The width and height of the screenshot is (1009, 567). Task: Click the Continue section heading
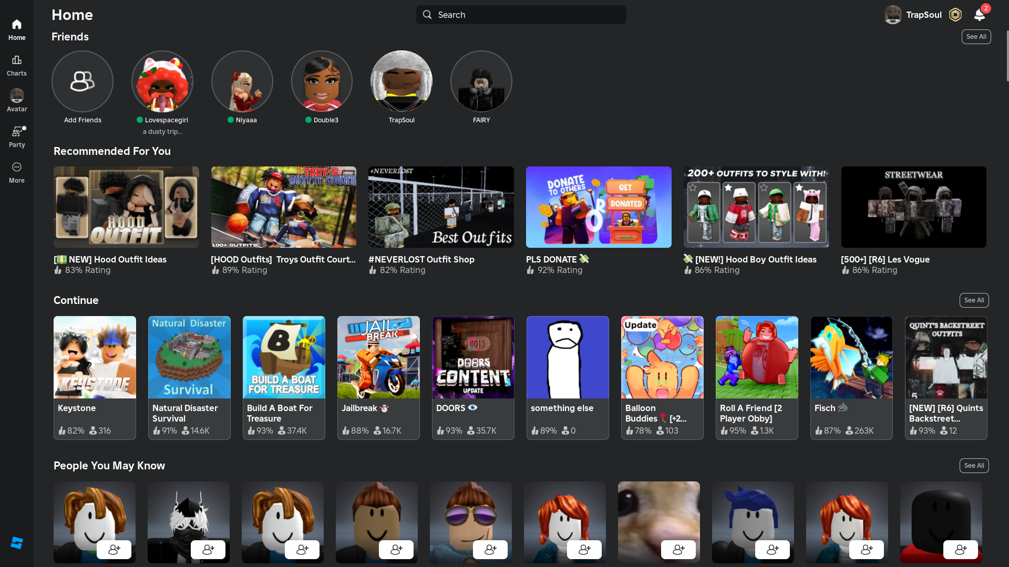tap(76, 300)
